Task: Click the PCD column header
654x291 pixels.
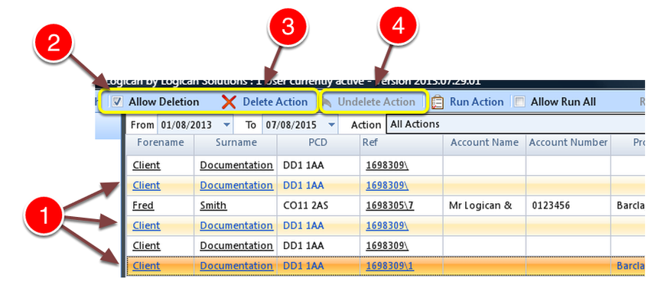Action: coord(318,142)
